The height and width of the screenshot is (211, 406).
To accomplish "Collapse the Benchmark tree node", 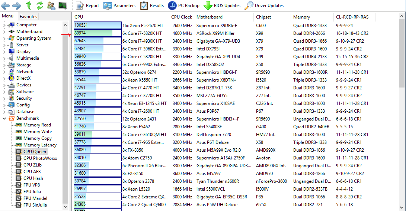I will 4,118.
